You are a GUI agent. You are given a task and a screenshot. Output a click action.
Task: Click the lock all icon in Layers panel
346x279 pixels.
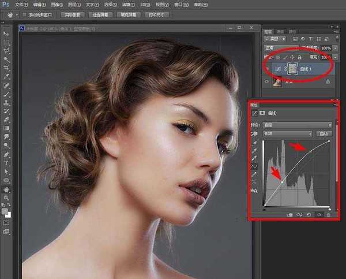pyautogui.click(x=300, y=58)
